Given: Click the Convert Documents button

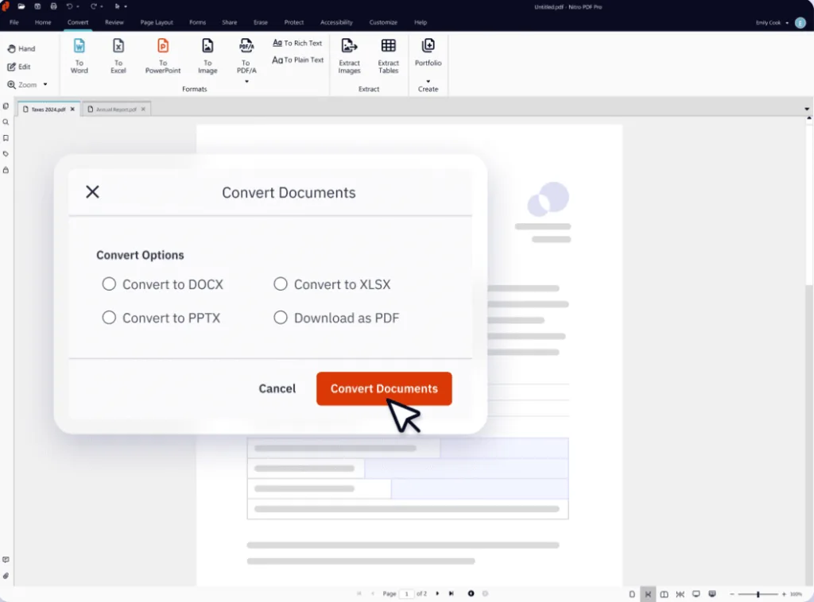Looking at the screenshot, I should (384, 388).
